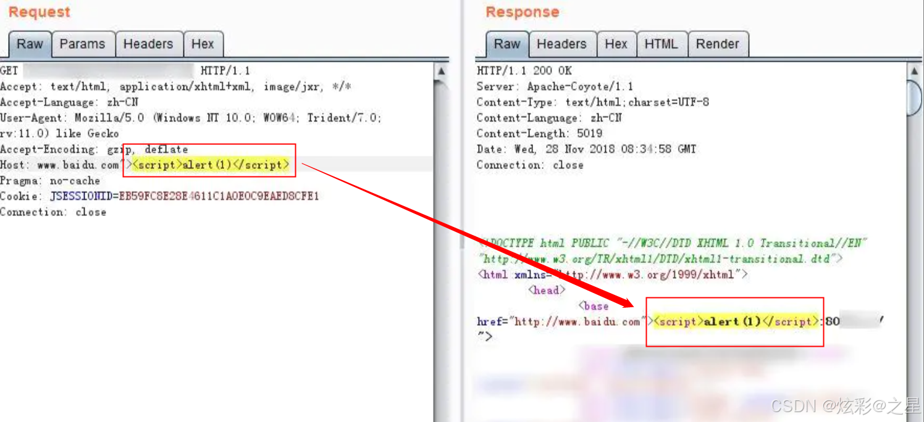The height and width of the screenshot is (422, 924).
Task: Click the DOCTYPE declaration in response
Action: 672,251
